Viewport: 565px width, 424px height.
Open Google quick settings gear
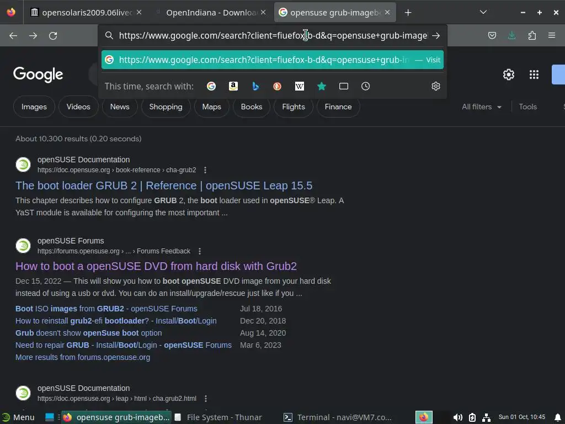(x=508, y=75)
